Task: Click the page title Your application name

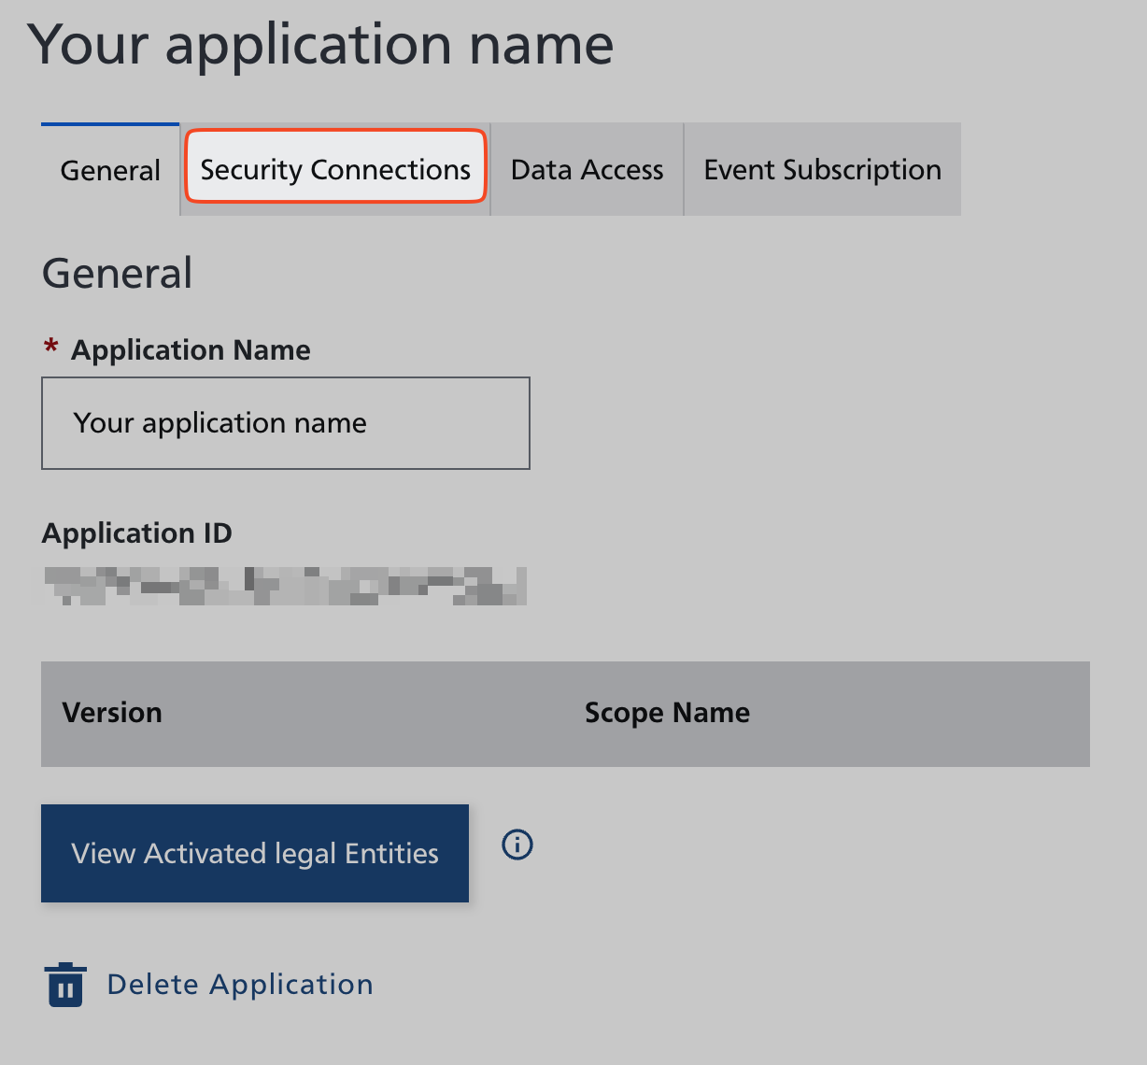Action: (x=320, y=44)
